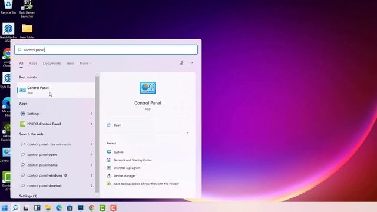
Task: Click the search options share icon
Action: click(x=182, y=63)
